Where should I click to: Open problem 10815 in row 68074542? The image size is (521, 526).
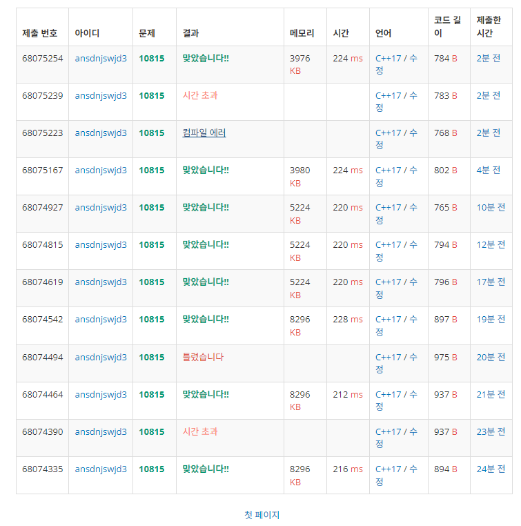(152, 319)
